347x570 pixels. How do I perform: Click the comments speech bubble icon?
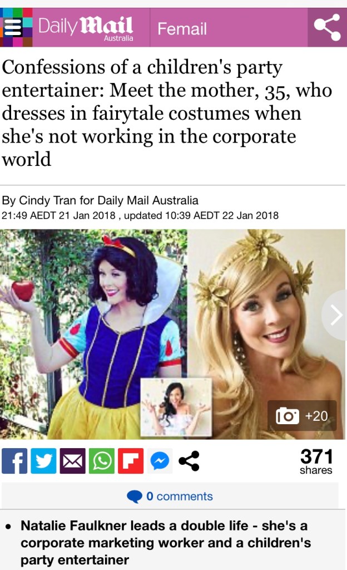(135, 496)
